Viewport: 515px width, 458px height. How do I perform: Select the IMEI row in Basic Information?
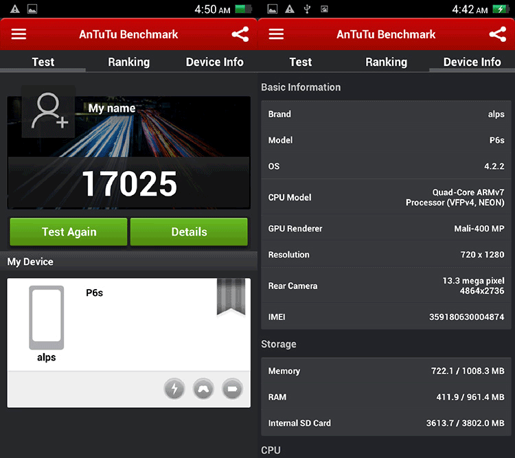tap(386, 317)
